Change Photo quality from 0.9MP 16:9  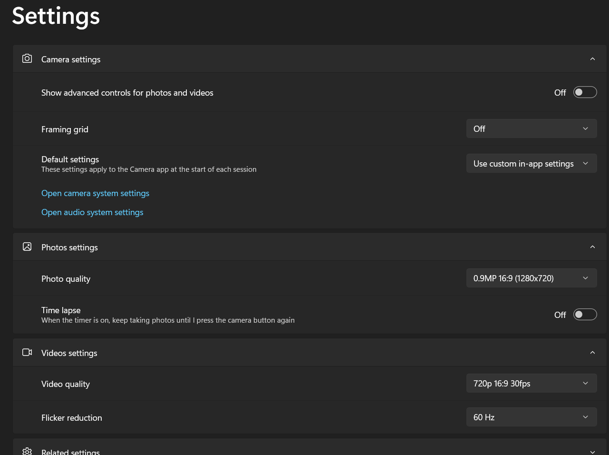pyautogui.click(x=531, y=278)
